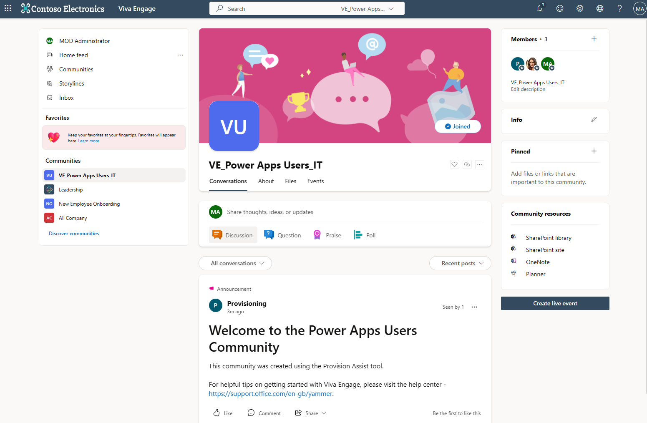The width and height of the screenshot is (647, 423).
Task: Open the help question mark
Action: click(x=620, y=8)
